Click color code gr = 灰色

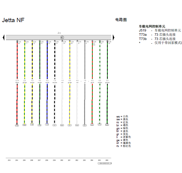click(x=122, y=134)
